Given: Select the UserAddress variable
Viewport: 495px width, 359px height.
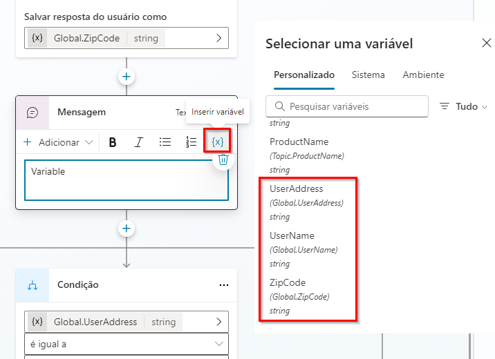Looking at the screenshot, I should tap(297, 188).
